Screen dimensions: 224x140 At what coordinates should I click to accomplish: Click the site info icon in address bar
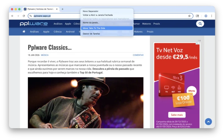tap(31, 16)
